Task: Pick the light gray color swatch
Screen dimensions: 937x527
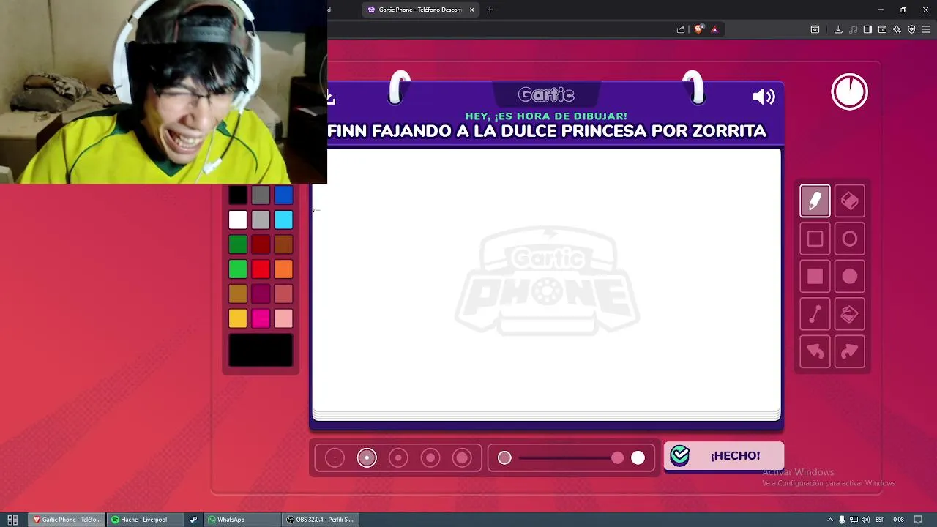Action: point(261,220)
